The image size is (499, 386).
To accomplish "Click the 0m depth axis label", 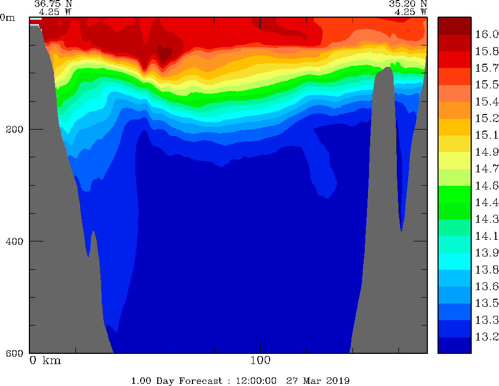I will [7, 18].
